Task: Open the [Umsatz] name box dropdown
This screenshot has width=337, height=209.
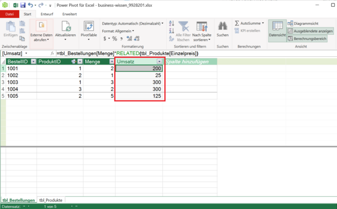Action: tap(26, 53)
